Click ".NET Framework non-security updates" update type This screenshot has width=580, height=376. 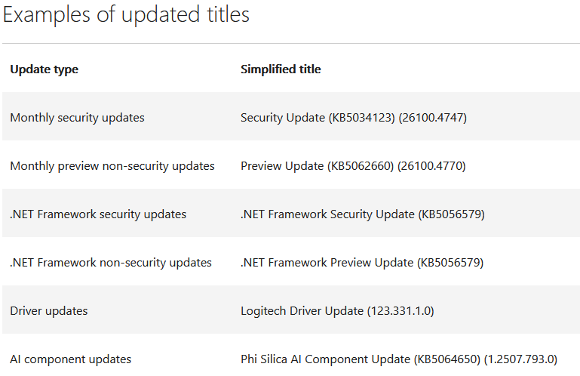click(111, 263)
